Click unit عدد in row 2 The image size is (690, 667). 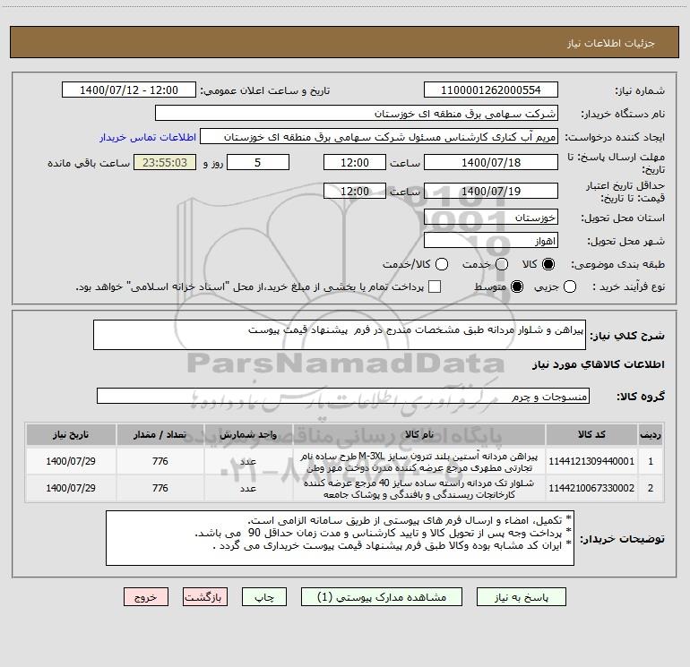[x=248, y=489]
